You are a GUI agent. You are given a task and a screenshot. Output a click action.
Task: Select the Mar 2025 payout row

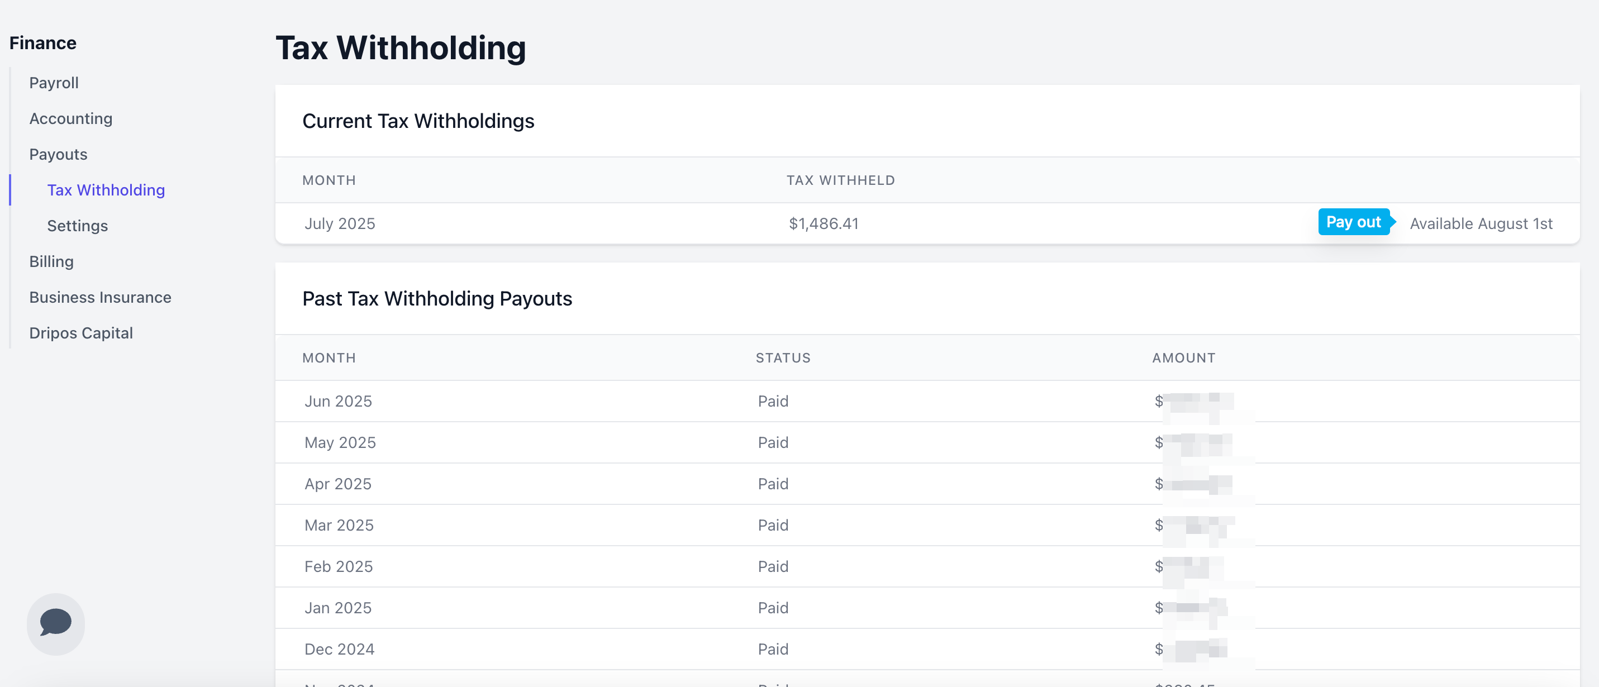[x=927, y=526]
